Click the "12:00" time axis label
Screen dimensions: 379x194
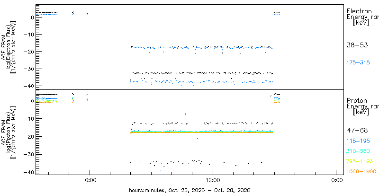[x=213, y=180]
